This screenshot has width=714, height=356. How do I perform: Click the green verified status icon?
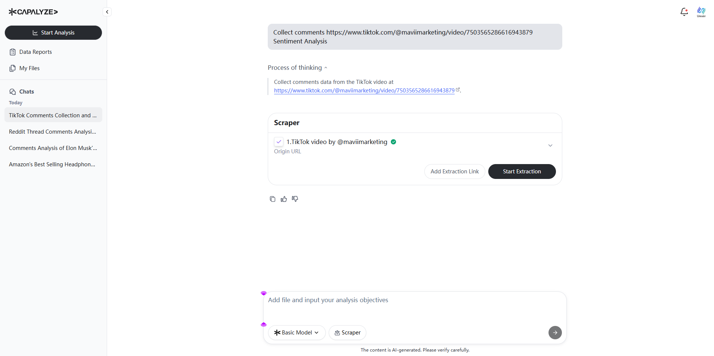coord(393,142)
